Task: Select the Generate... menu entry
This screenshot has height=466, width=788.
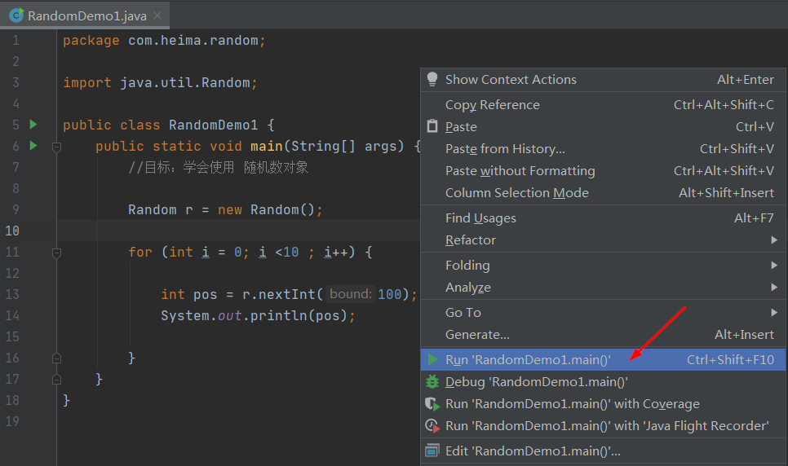Action: (x=477, y=335)
